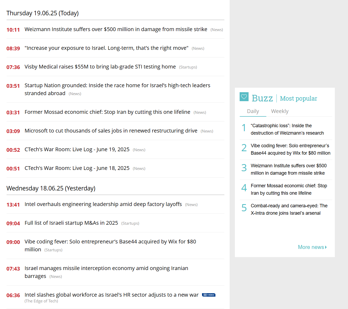
Task: Switch to the Weekly tab
Action: 280,111
